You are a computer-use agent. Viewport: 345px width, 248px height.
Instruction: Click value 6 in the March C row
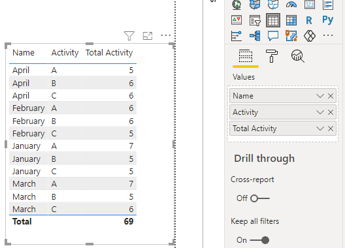tap(131, 209)
